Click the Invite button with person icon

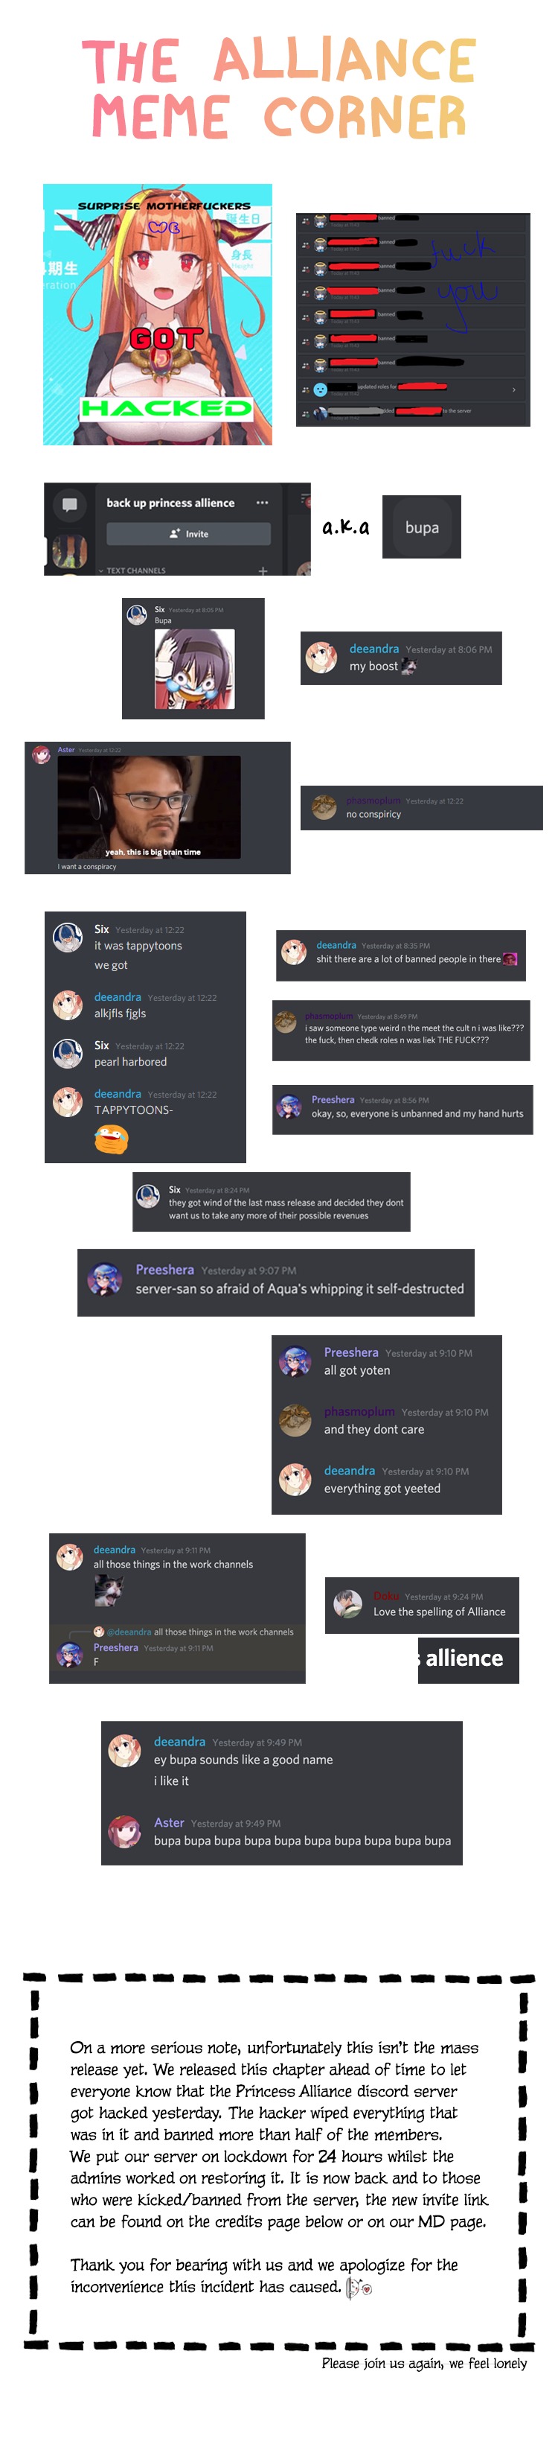click(x=188, y=533)
